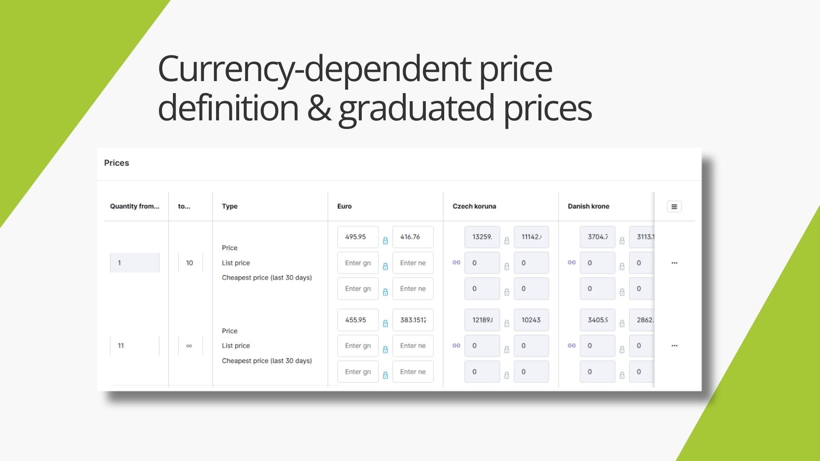
Task: Click the Czech koruna column header
Action: pyautogui.click(x=474, y=206)
